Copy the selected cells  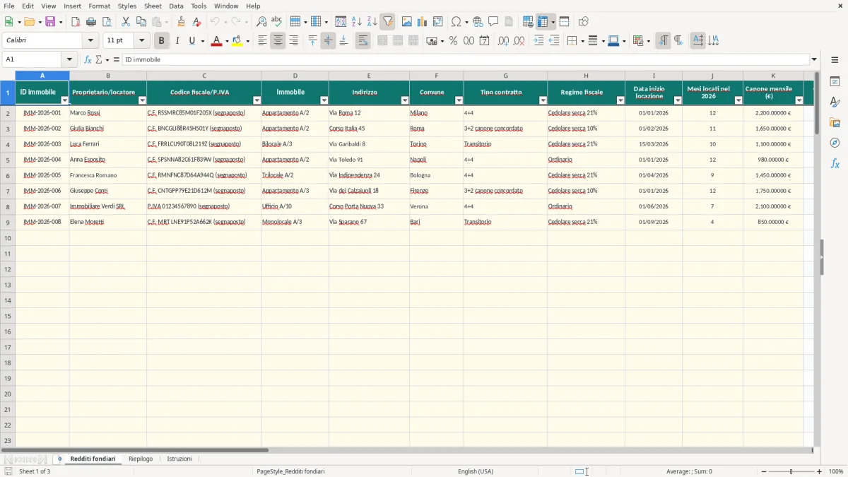[x=141, y=22]
